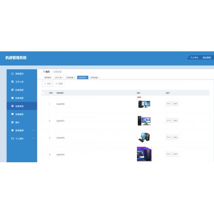Click the heart icon beside 首页 breadcrumb
This screenshot has height=214, width=214.
coord(44,71)
